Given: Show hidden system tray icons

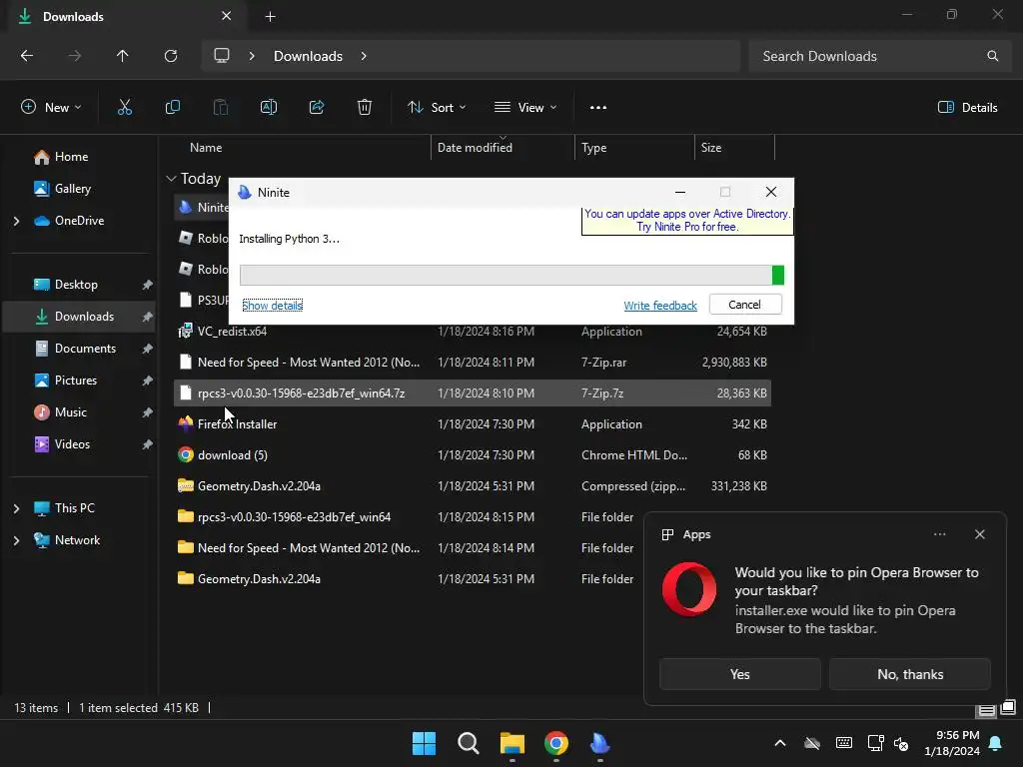Looking at the screenshot, I should coord(779,743).
